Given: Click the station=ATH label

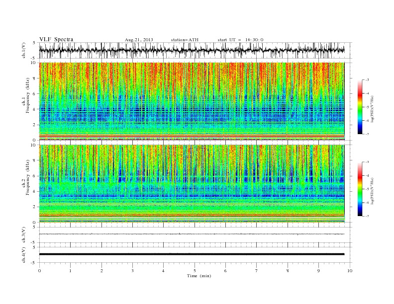Looking at the screenshot, I should pyautogui.click(x=185, y=40).
